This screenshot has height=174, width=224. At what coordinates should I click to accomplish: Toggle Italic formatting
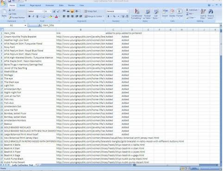click(x=33, y=16)
